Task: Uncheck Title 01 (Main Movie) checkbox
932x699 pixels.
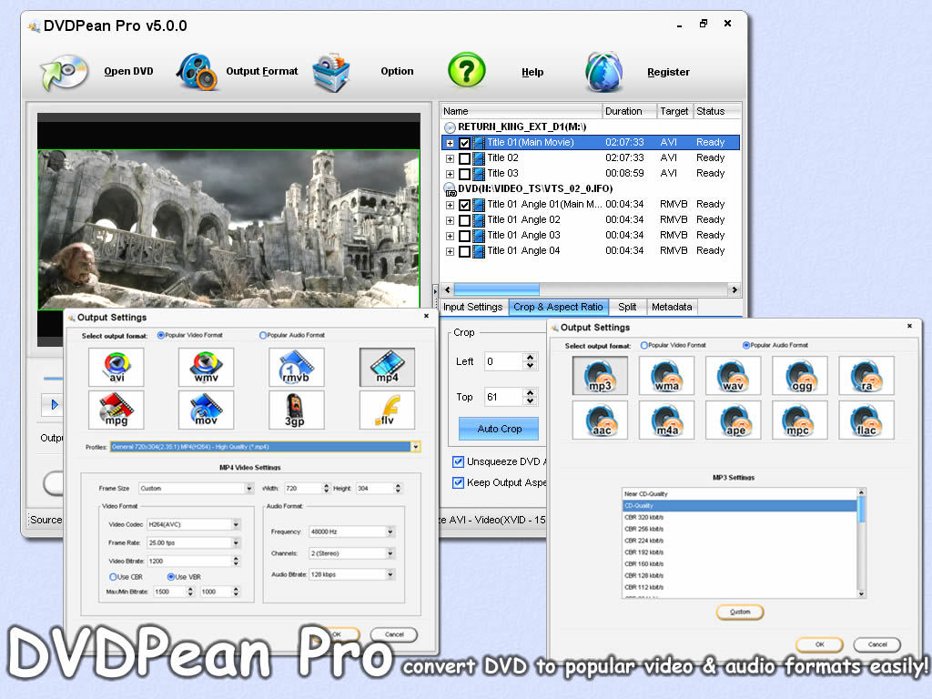Action: (x=464, y=143)
